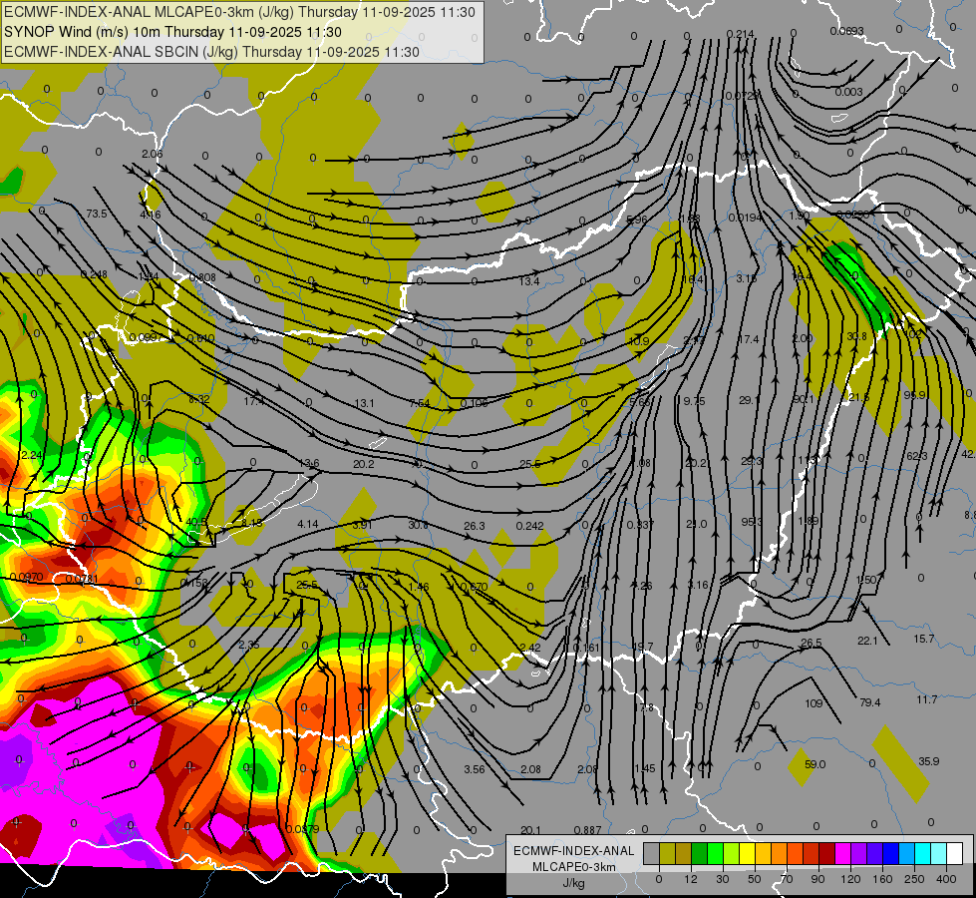Click the white legend swatch at the end

(x=954, y=853)
